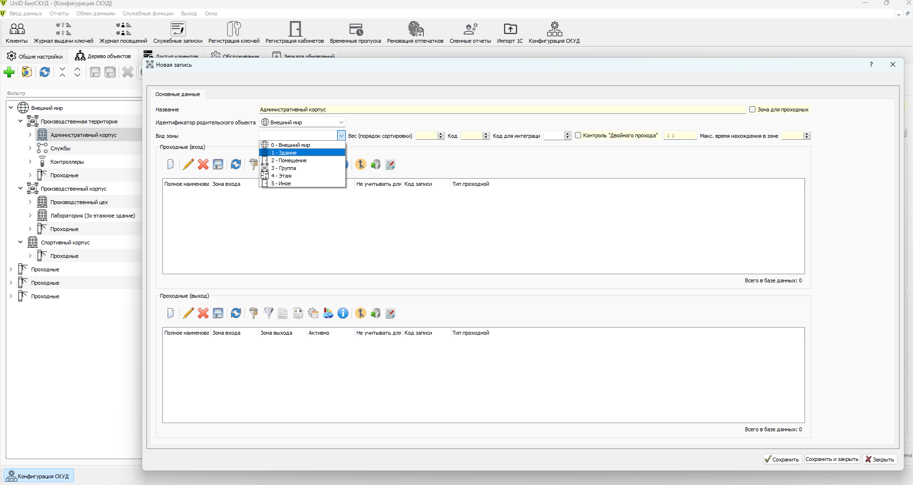Click the Название input field
Screen dimensions: 913x485
pyautogui.click(x=502, y=109)
